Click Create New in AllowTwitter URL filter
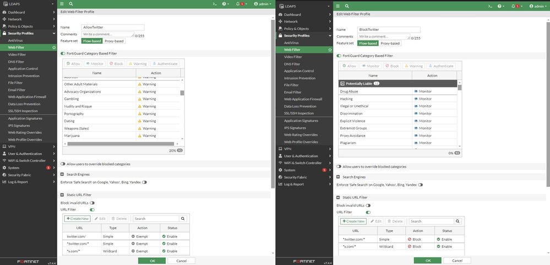The image size is (550, 265). 78,219
